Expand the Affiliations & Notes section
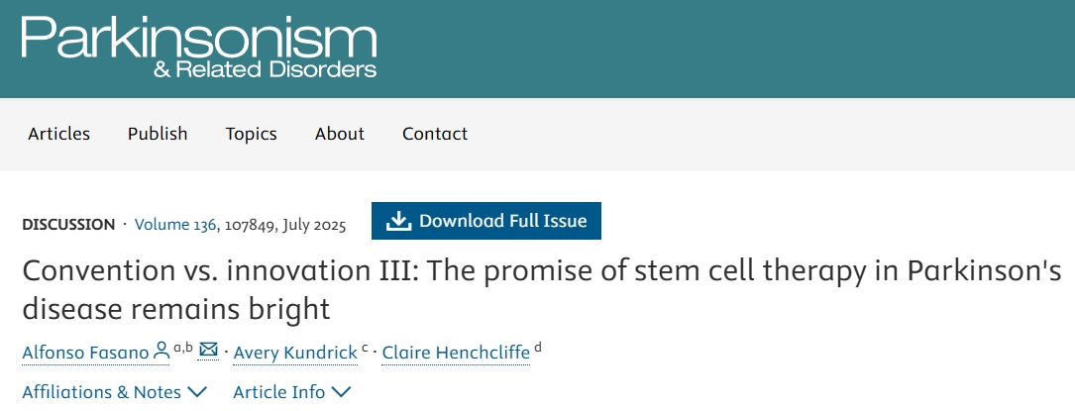This screenshot has width=1075, height=411. click(114, 392)
